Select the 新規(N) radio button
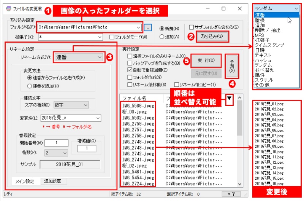 pyautogui.click(x=162, y=28)
